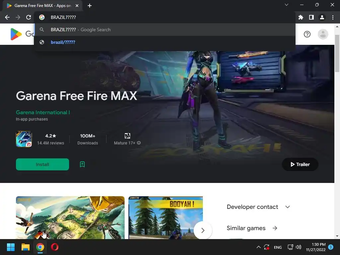Open File Explorer from the taskbar
340x255 pixels.
pos(25,247)
